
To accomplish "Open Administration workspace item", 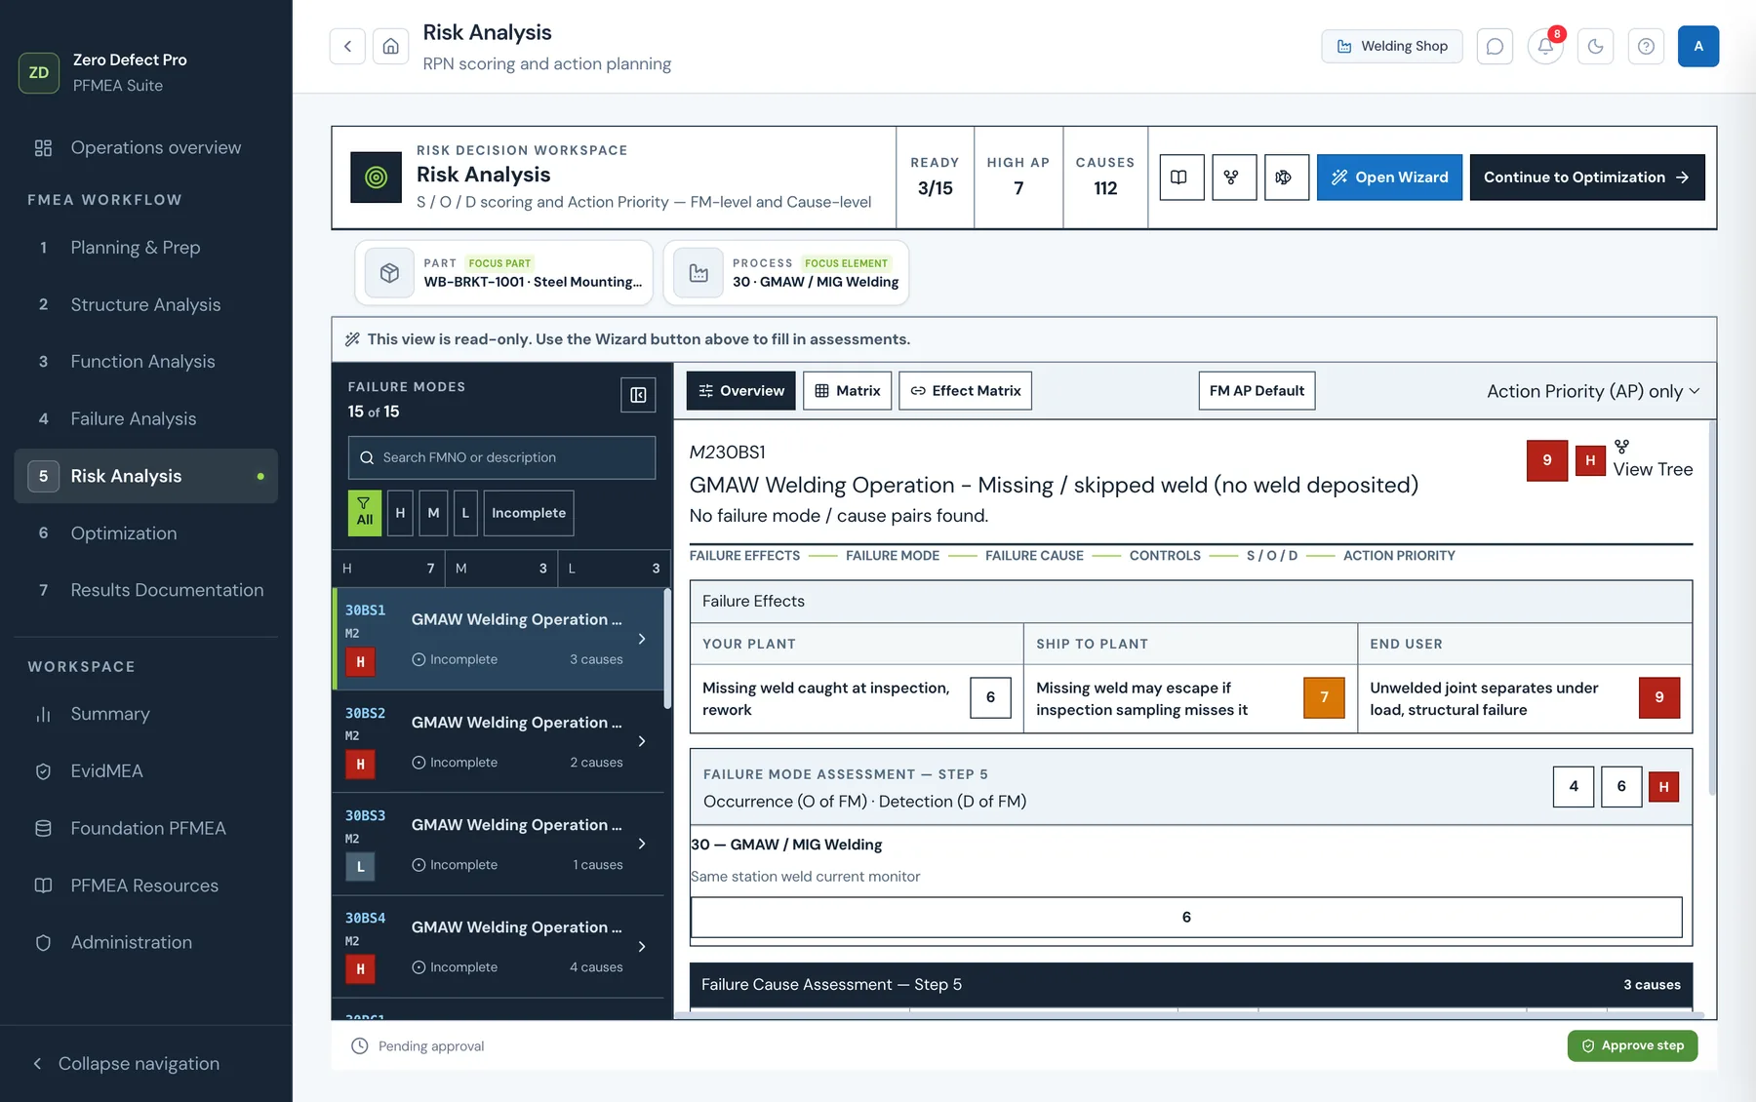I will [x=146, y=942].
